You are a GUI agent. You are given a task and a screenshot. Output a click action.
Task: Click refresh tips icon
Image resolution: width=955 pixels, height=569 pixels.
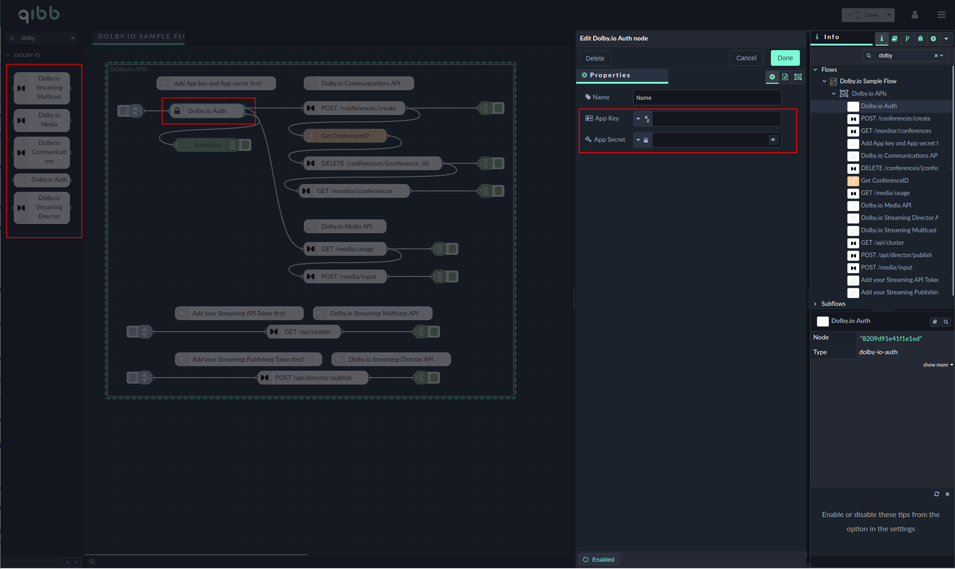point(936,494)
